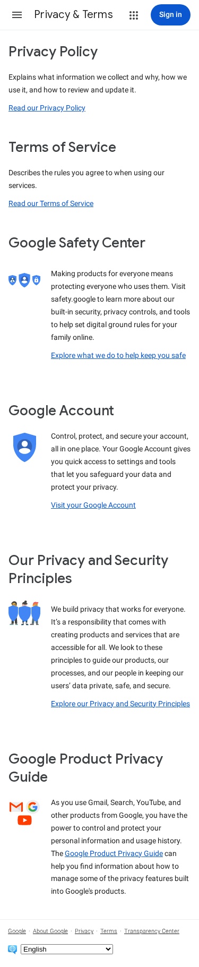Click the Privacy Principles people illustration
The width and height of the screenshot is (199, 967).
pyautogui.click(x=24, y=613)
